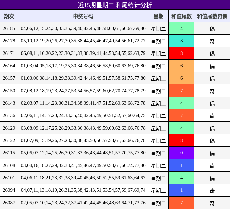Click tail value 7 in row 26087
230x209 pixels.
[182, 203]
